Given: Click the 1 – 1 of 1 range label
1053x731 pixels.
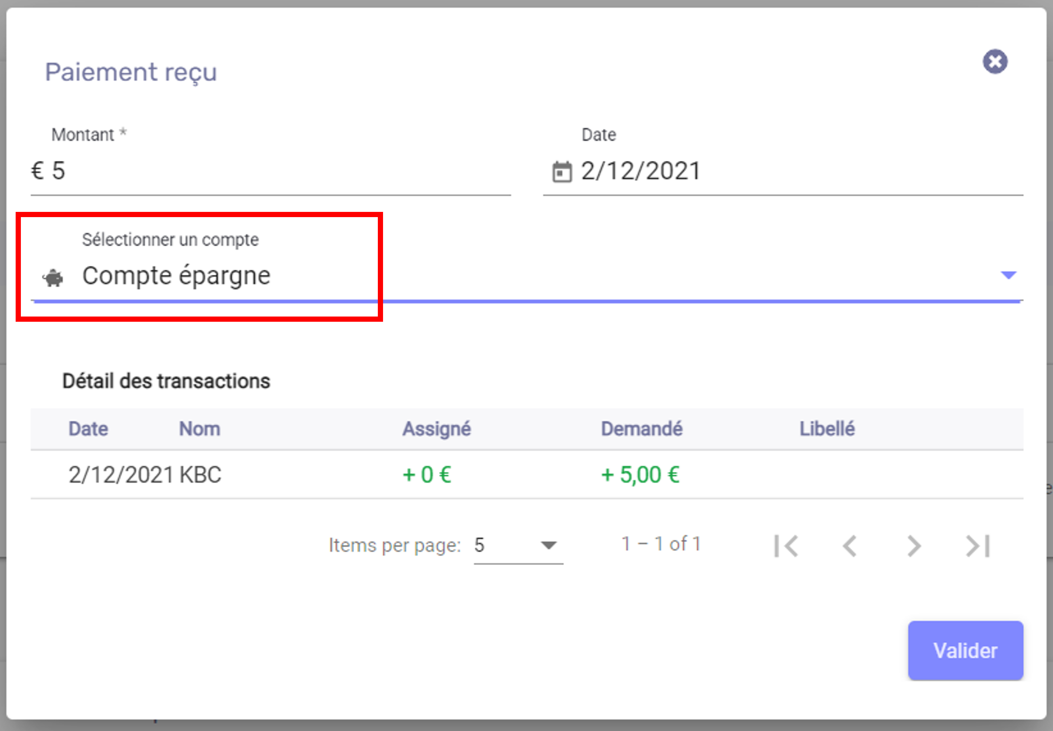Looking at the screenshot, I should tap(661, 544).
